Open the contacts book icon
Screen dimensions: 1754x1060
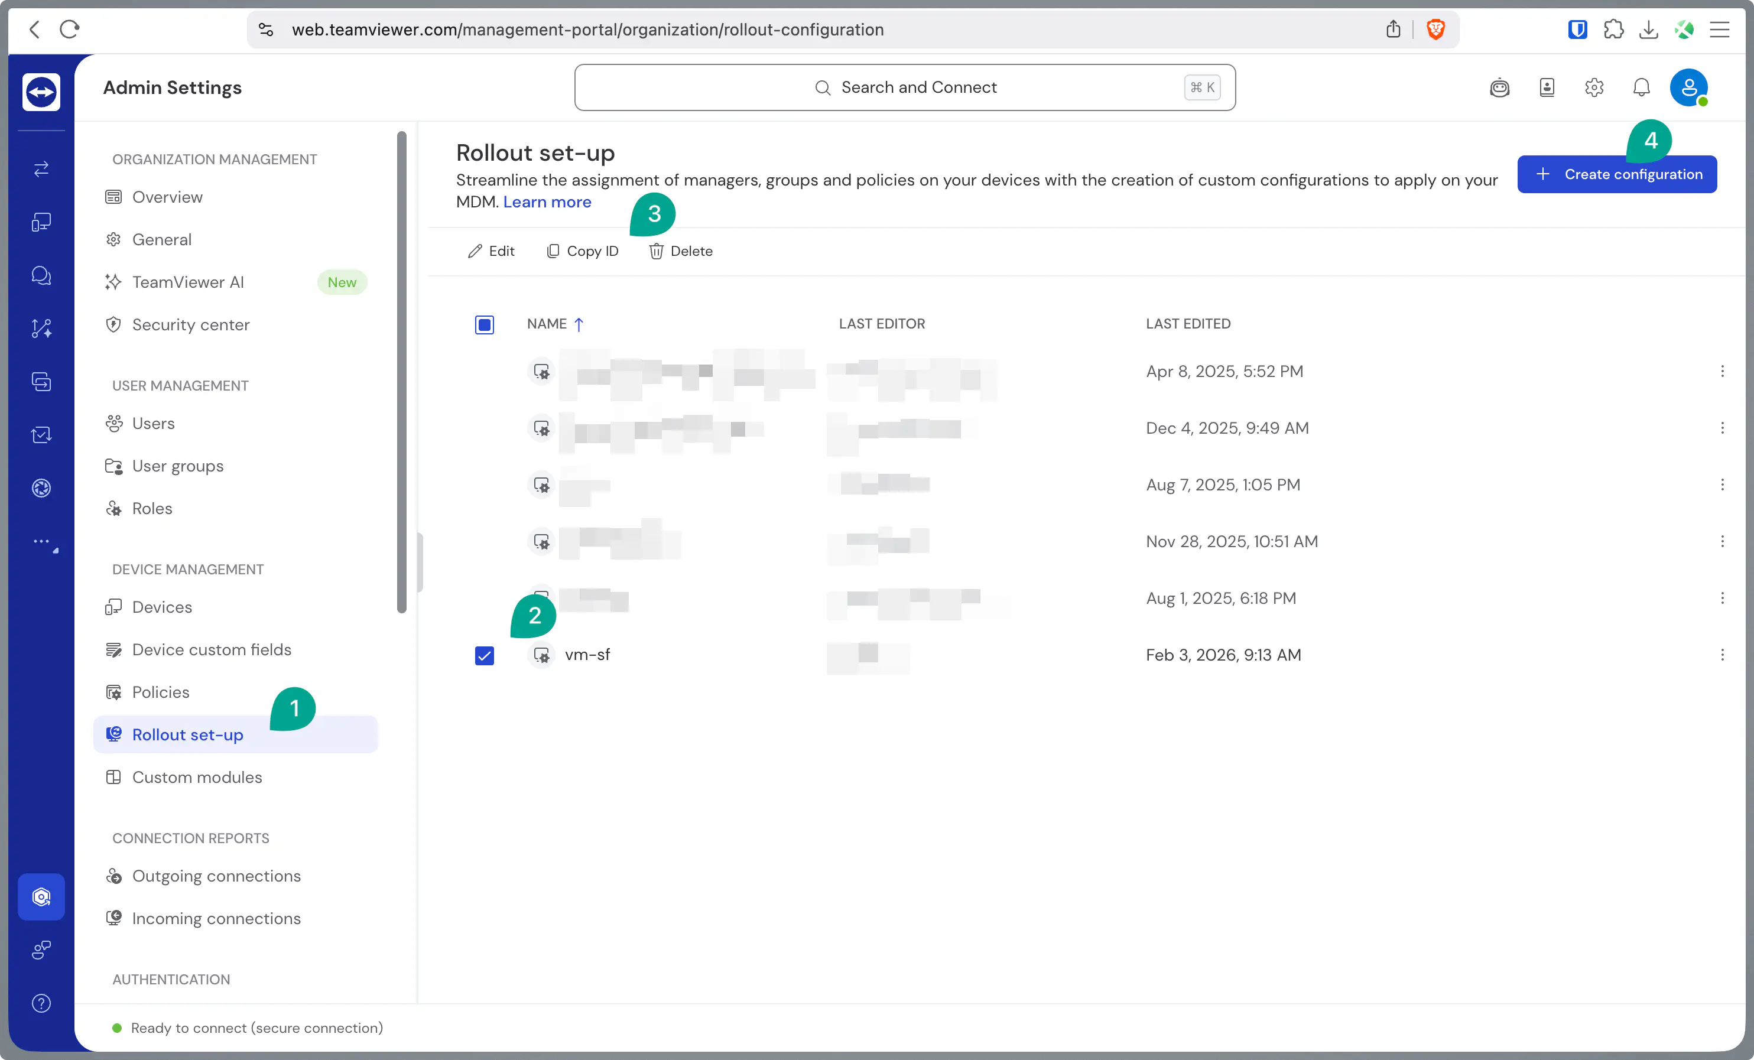click(1547, 87)
